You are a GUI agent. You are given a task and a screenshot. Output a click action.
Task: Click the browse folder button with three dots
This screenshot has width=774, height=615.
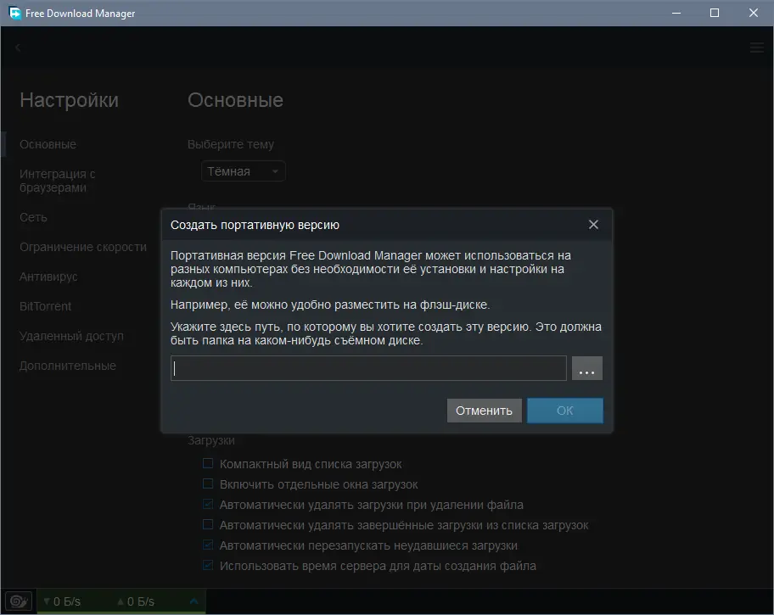[587, 368]
